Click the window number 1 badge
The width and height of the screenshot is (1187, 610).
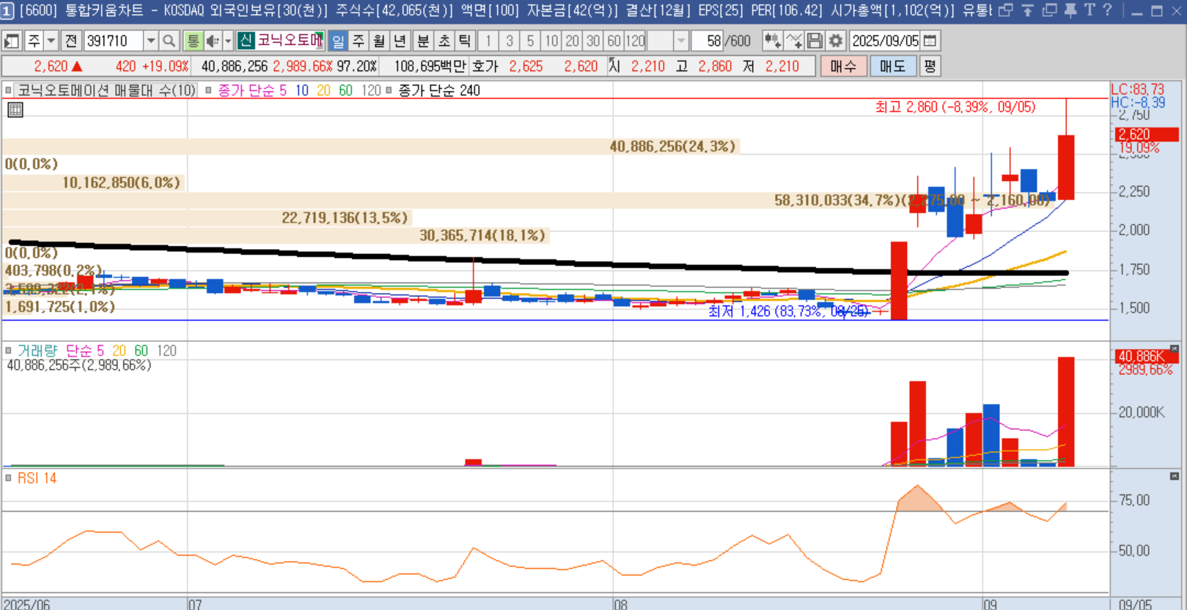click(x=7, y=11)
